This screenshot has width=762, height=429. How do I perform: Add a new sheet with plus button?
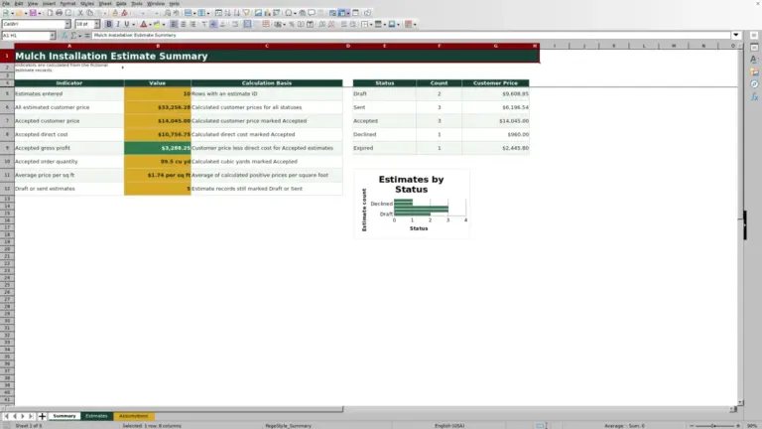pyautogui.click(x=42, y=416)
